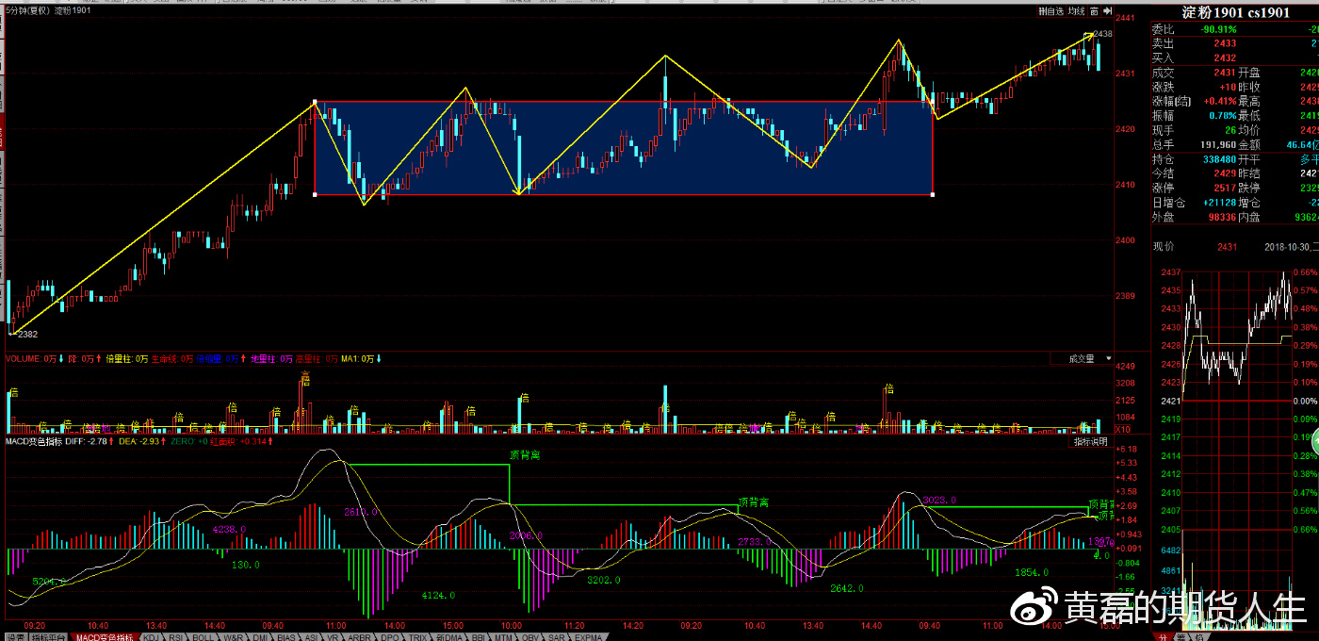Click the 委比 -90.91% value
Image resolution: width=1319 pixels, height=641 pixels.
tap(1217, 29)
